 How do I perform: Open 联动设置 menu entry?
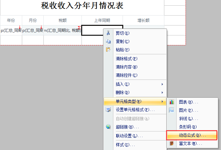[x=135, y=136]
